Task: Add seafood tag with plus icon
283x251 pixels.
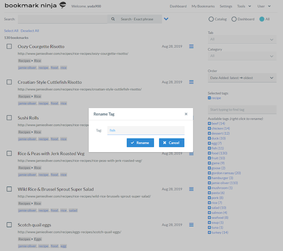Action: (x=209, y=217)
